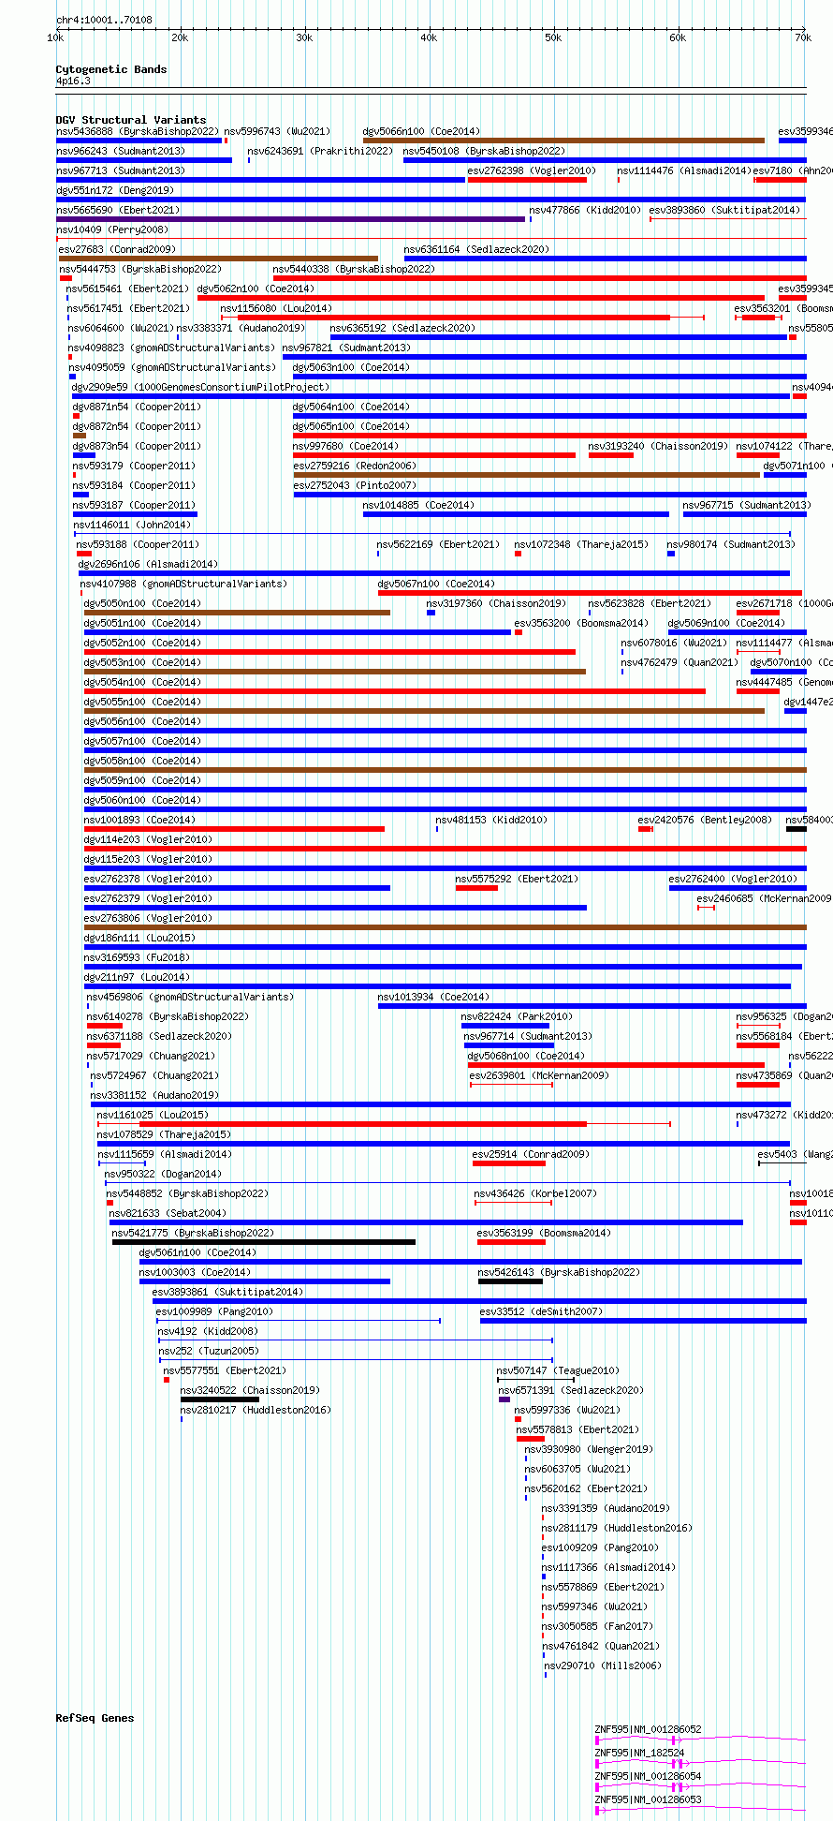Viewport: 833px width, 1821px height.
Task: Click nsv477866 (Kidd2010) label
Action: point(585,210)
